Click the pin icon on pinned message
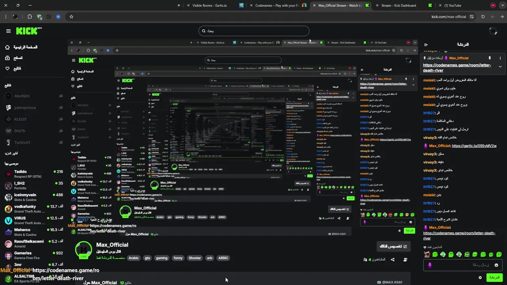 [490, 58]
